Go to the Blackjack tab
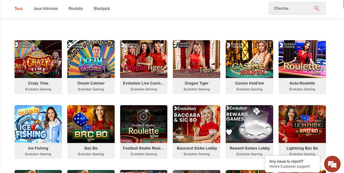Screen dimensions: 344x173 (x=102, y=8)
